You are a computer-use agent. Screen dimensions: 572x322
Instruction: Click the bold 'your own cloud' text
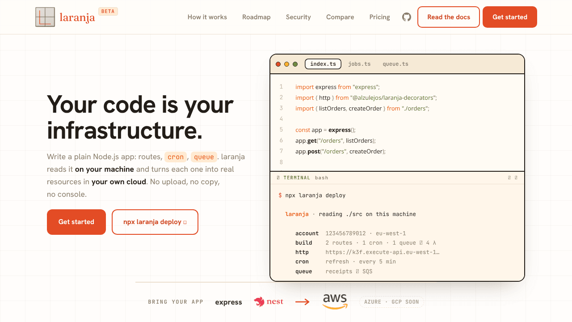[119, 182]
